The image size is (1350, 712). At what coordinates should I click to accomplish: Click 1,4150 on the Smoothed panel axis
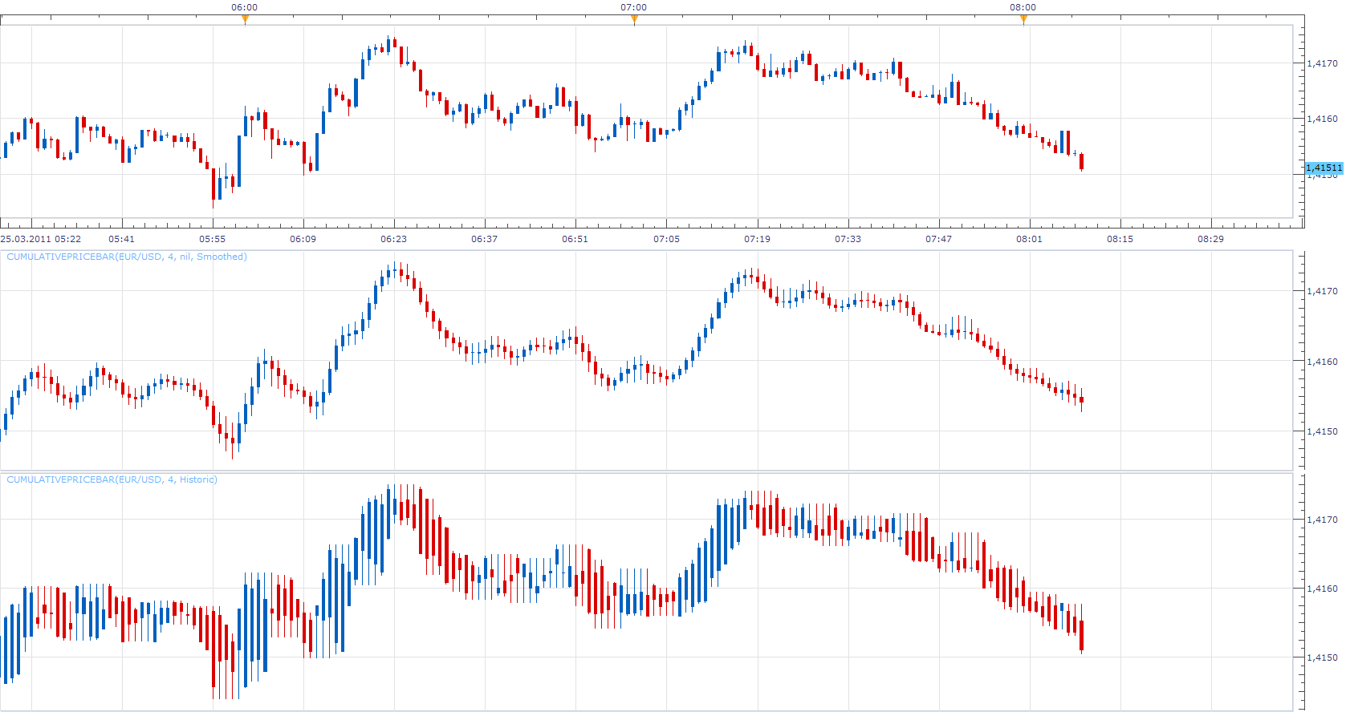point(1323,431)
